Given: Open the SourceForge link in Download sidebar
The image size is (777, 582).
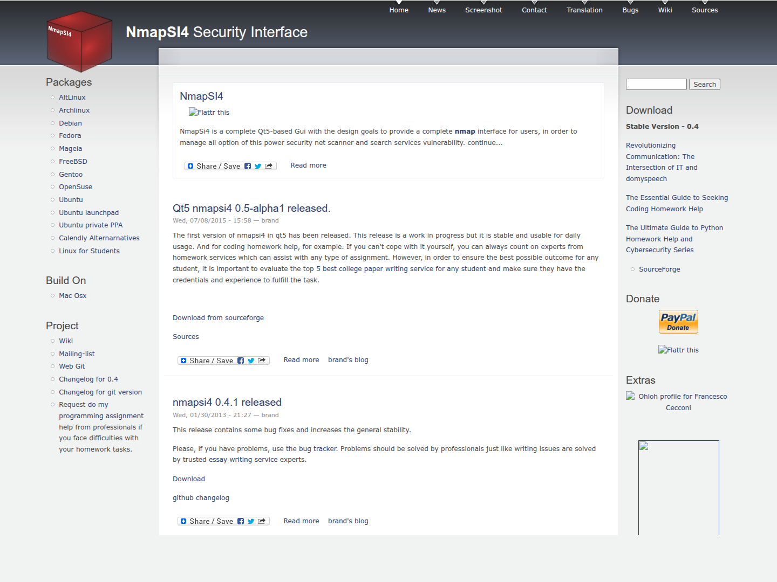Looking at the screenshot, I should [659, 269].
